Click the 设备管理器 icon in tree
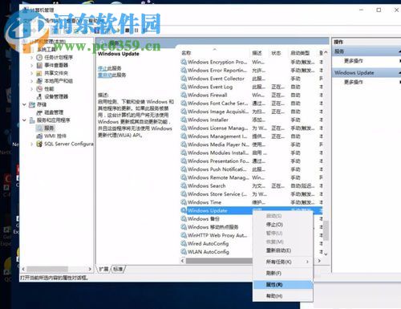This screenshot has width=401, height=309. pyautogui.click(x=39, y=96)
